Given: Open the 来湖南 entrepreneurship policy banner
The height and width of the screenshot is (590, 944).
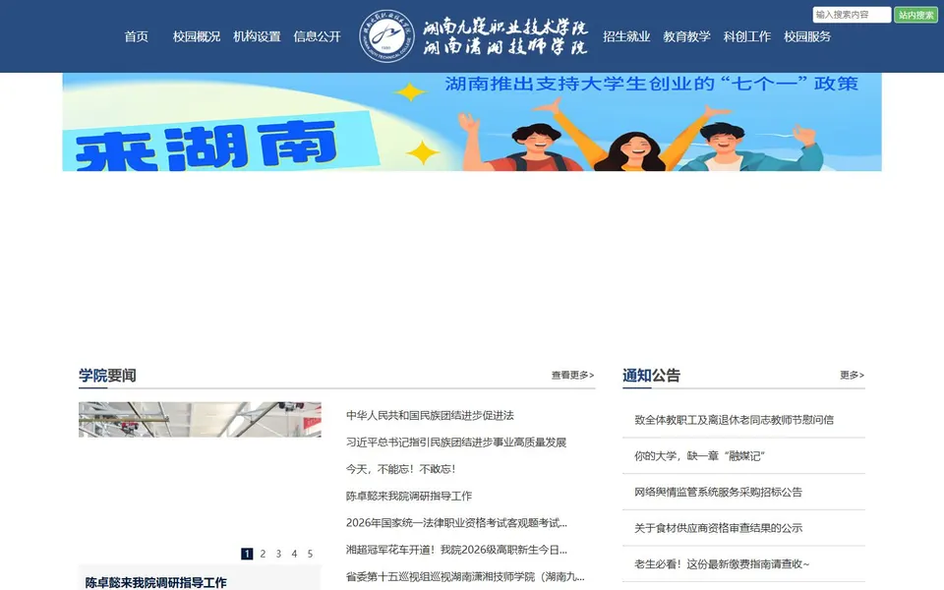Looking at the screenshot, I should pos(472,122).
